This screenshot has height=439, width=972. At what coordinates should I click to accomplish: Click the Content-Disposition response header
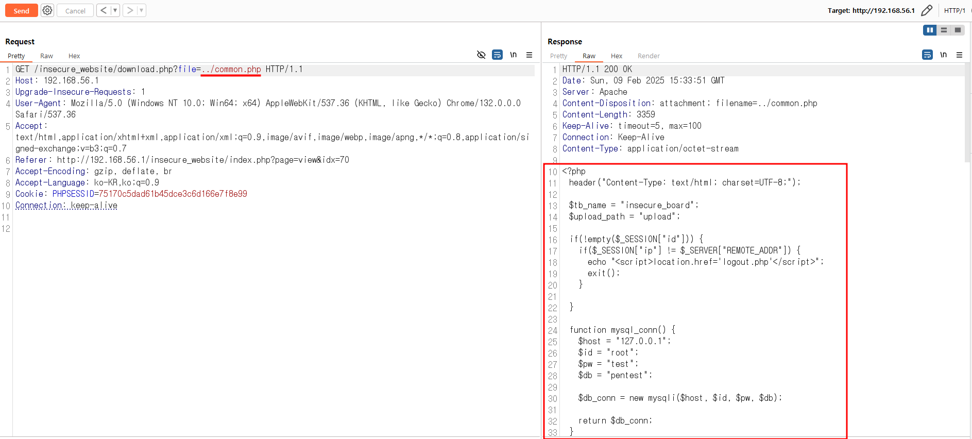pos(690,103)
